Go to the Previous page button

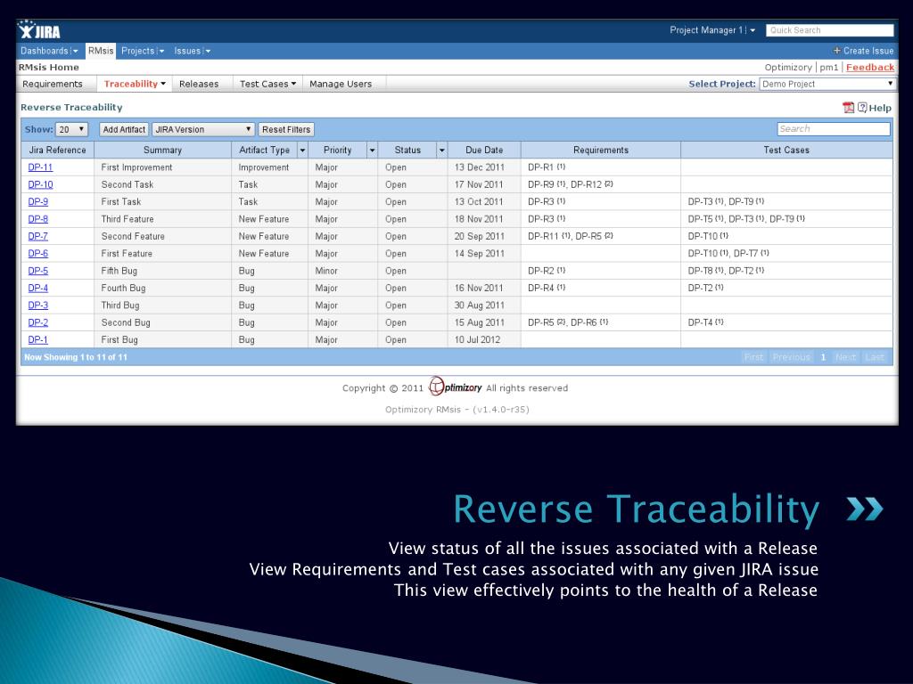click(791, 357)
